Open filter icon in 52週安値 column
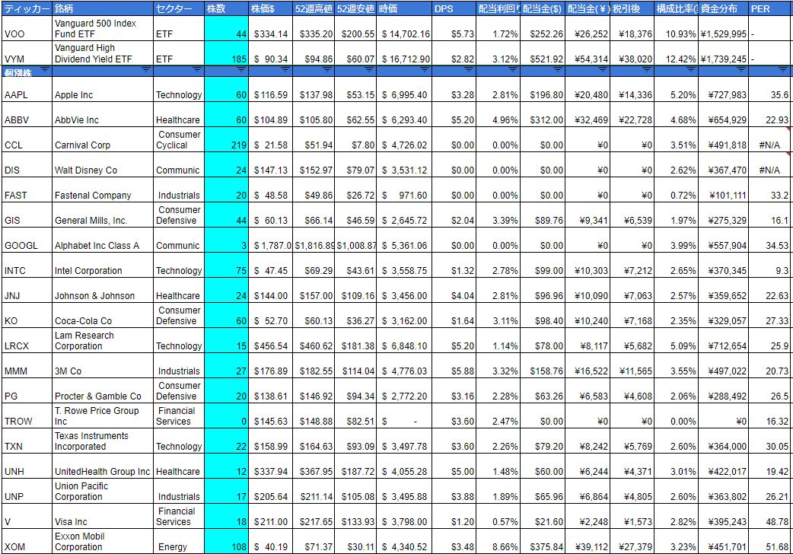The width and height of the screenshot is (793, 554). tap(369, 69)
